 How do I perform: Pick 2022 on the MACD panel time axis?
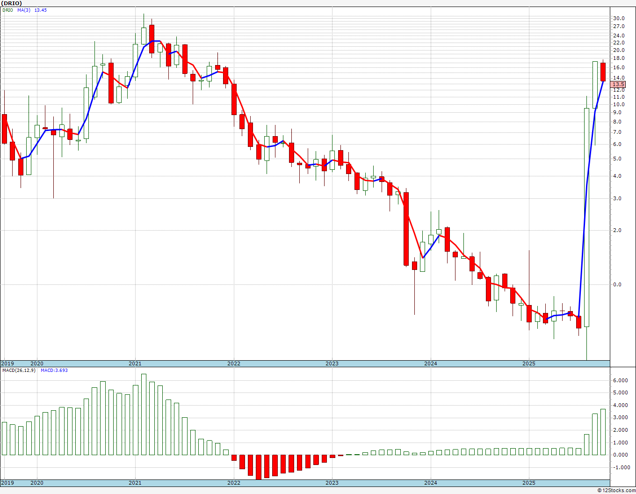point(234,483)
